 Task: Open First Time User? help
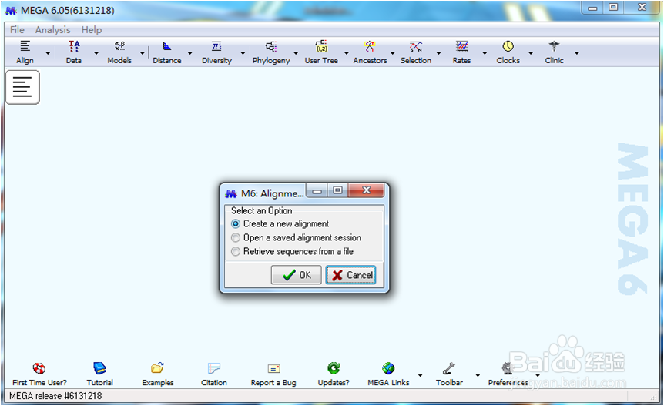click(x=39, y=368)
